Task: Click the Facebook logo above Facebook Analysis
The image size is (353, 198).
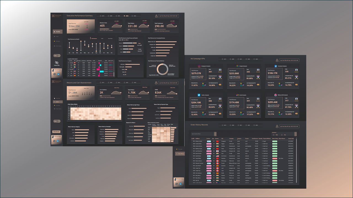Action: [276, 66]
